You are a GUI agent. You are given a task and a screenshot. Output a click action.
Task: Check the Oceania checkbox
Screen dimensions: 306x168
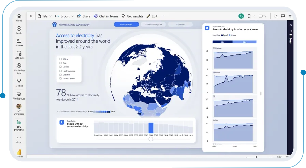click(60, 75)
